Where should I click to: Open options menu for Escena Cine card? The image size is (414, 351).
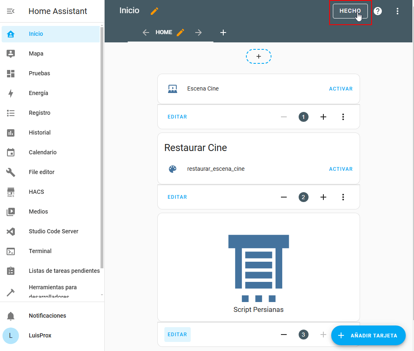[x=343, y=117]
